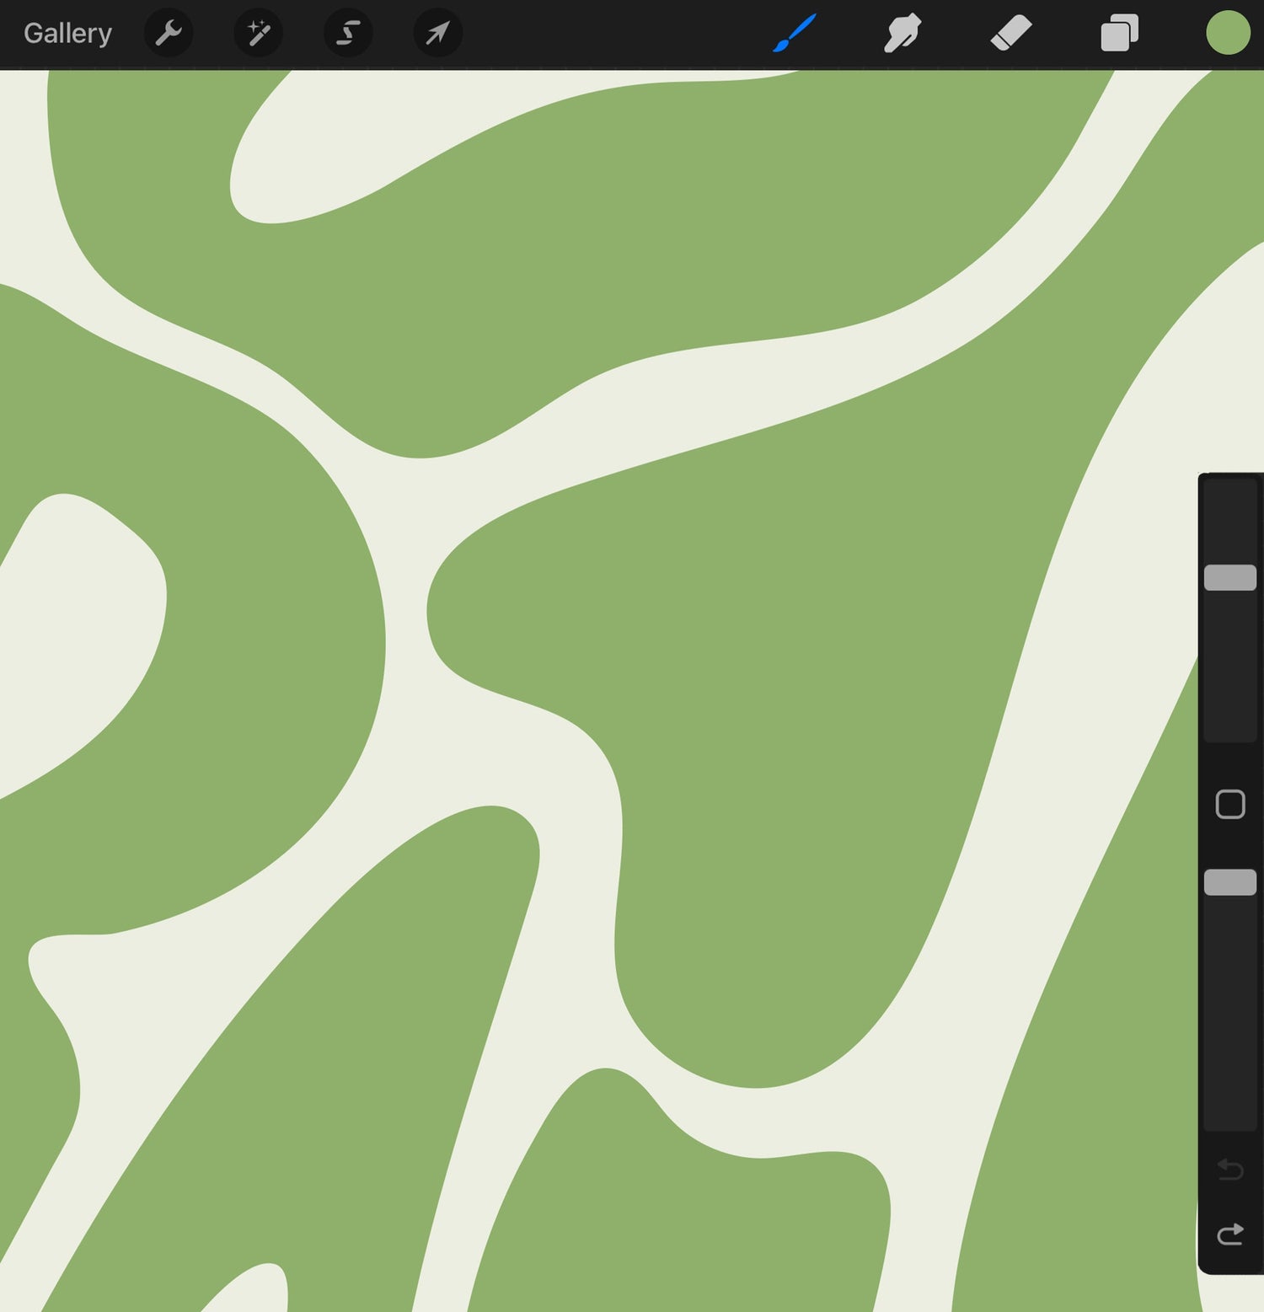
Task: Click the brush opacity slider handle
Action: click(1230, 882)
